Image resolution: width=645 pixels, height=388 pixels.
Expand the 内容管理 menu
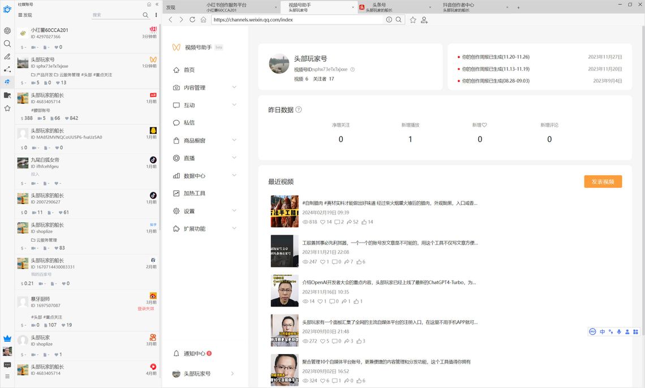point(234,88)
